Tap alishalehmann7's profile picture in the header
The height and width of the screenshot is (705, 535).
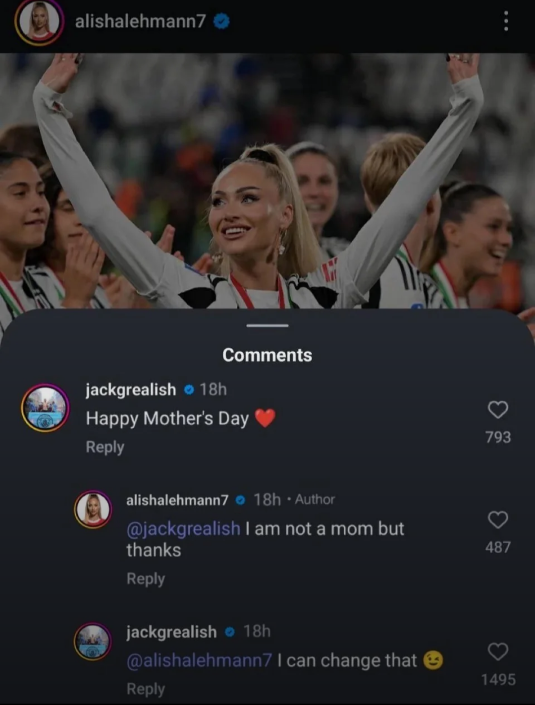39,22
